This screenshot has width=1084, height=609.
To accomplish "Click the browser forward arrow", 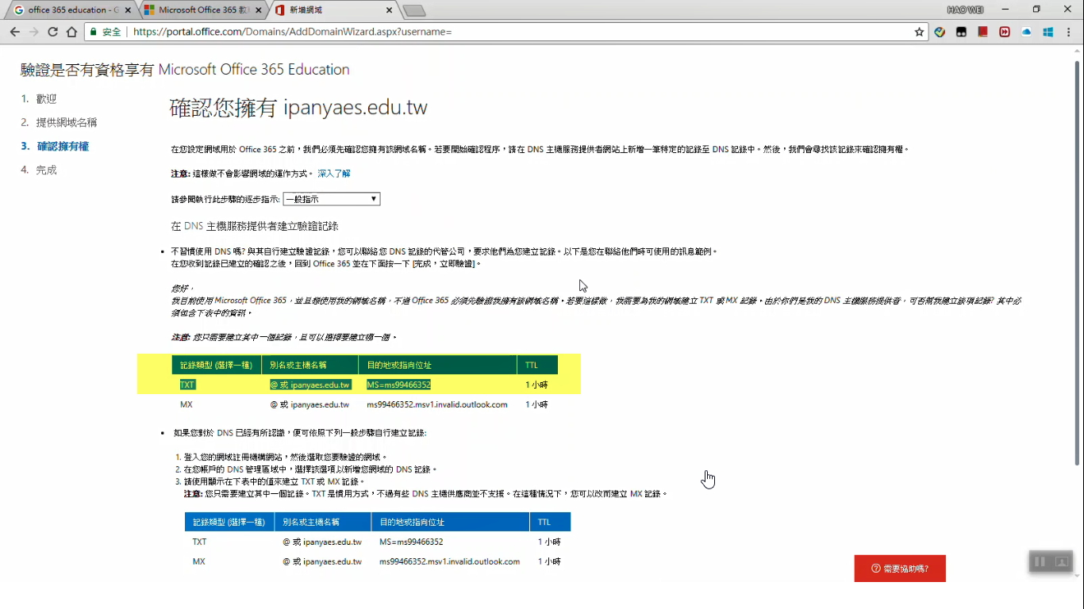I will 33,32.
